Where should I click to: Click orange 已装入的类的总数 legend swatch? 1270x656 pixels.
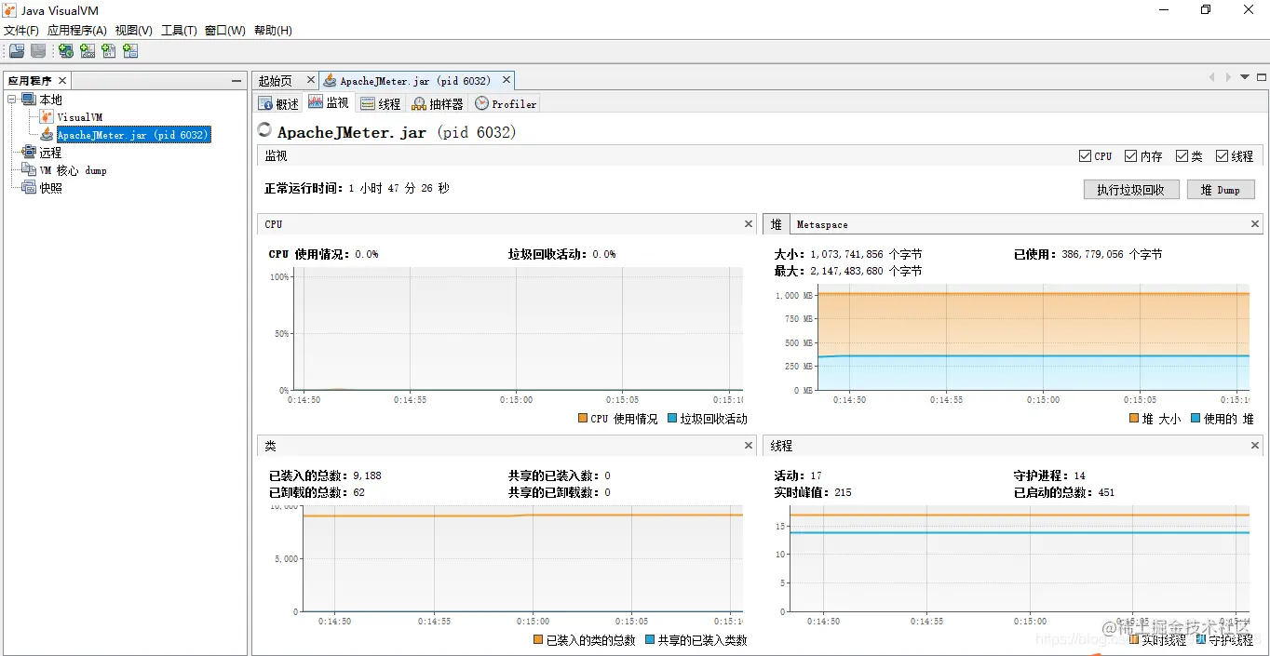pyautogui.click(x=538, y=640)
